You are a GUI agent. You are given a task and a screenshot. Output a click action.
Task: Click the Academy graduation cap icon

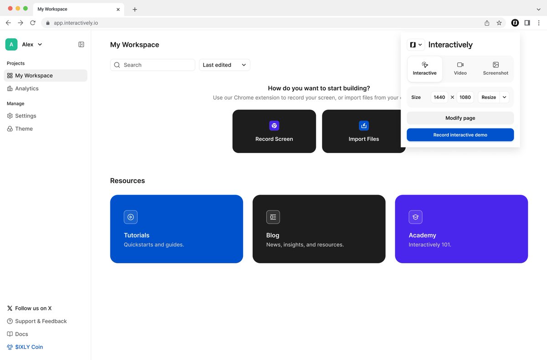(x=416, y=217)
